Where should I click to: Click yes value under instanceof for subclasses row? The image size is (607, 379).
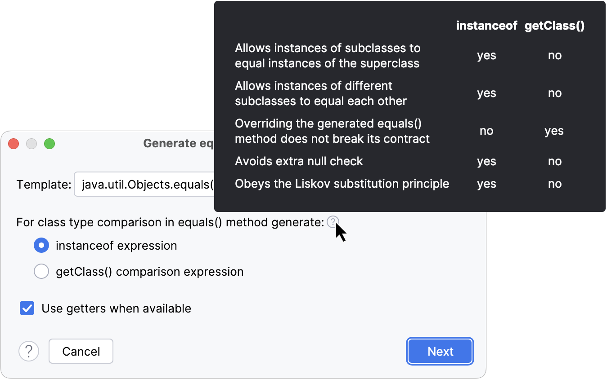click(486, 55)
